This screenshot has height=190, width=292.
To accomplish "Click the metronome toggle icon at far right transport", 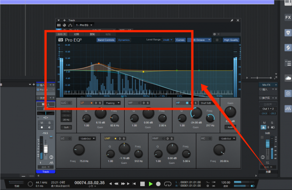I will (252, 186).
